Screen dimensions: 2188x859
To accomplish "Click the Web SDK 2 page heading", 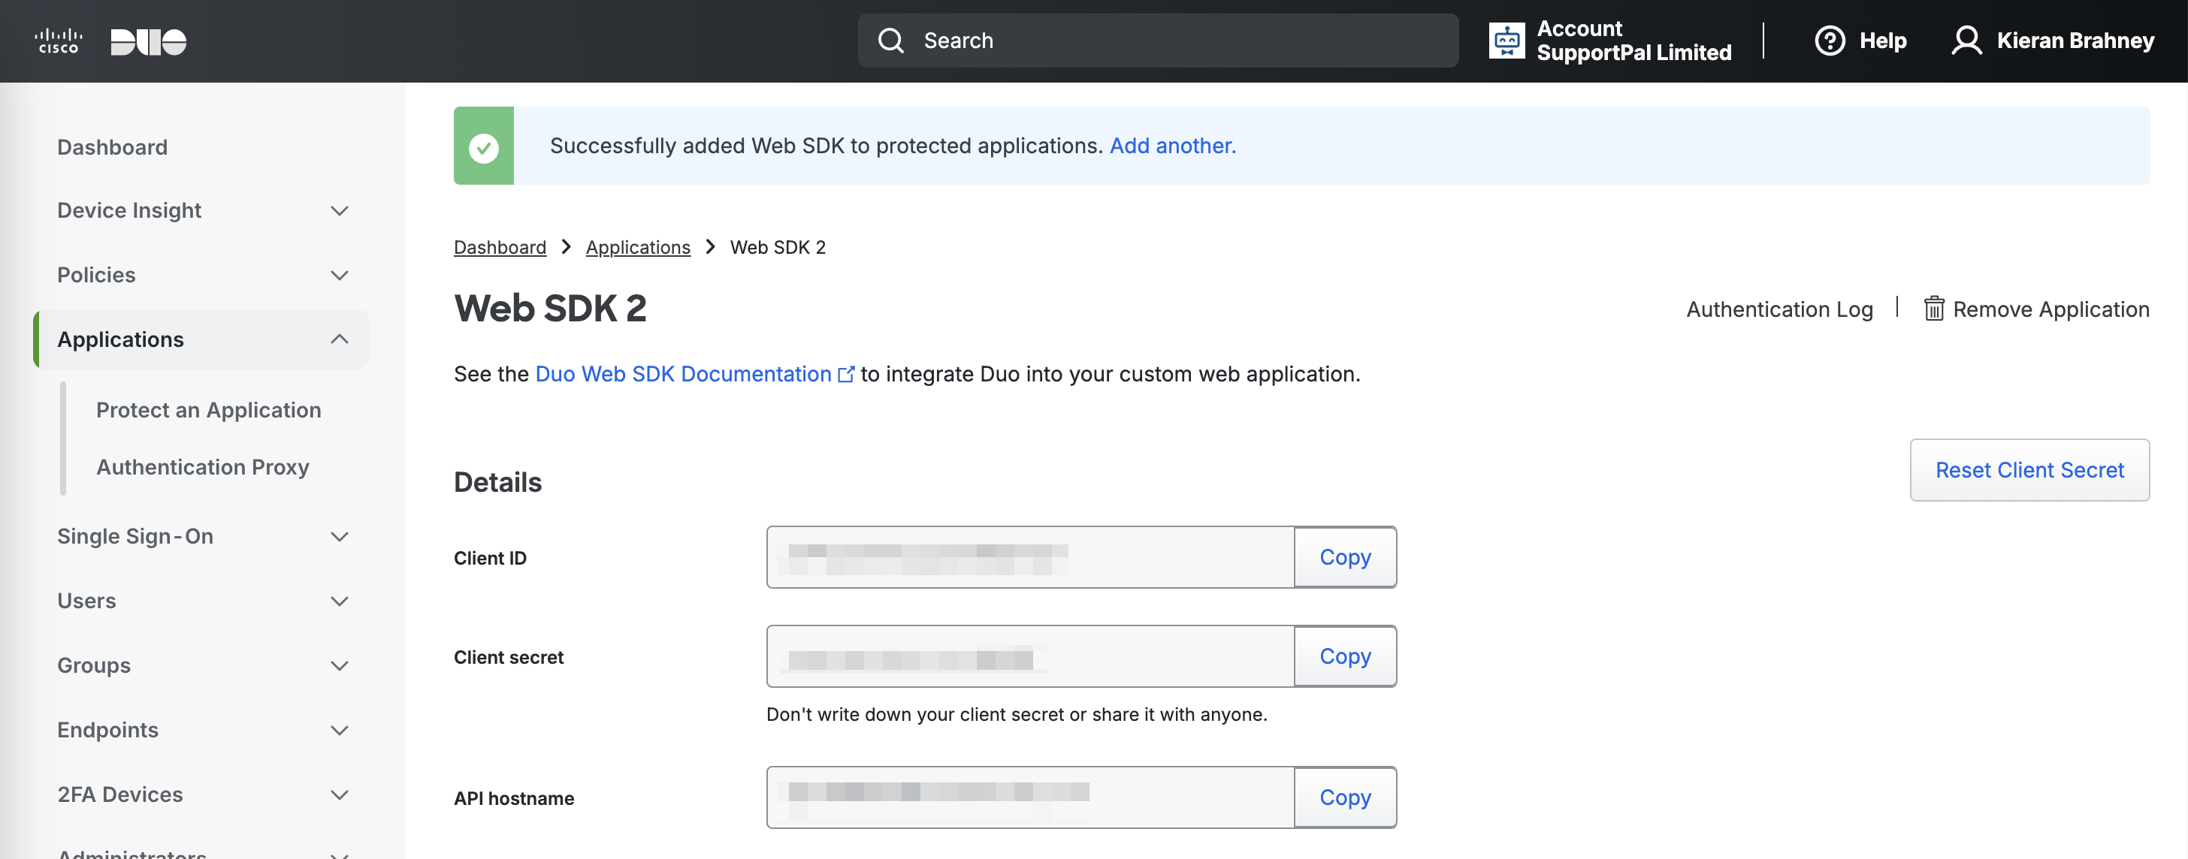I will (549, 308).
